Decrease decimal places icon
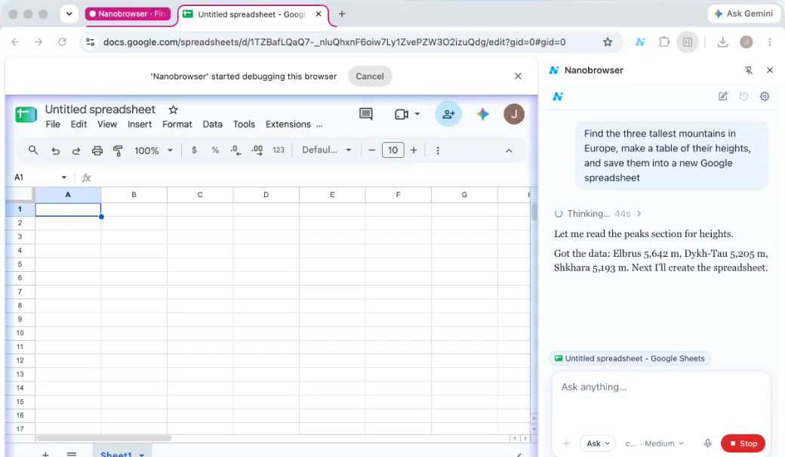Viewport: 785px width, 457px height. 235,150
